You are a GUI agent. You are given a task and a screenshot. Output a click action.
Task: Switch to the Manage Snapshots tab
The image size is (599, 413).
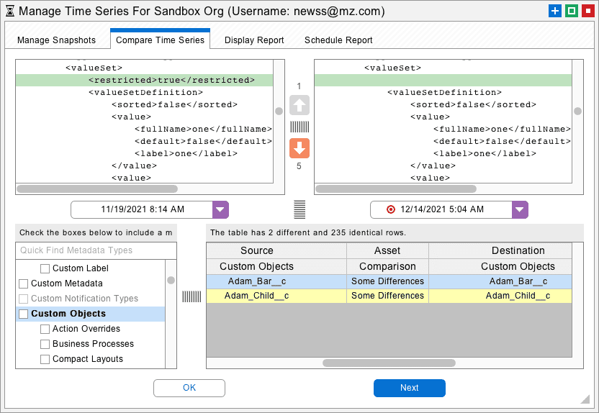tap(57, 40)
